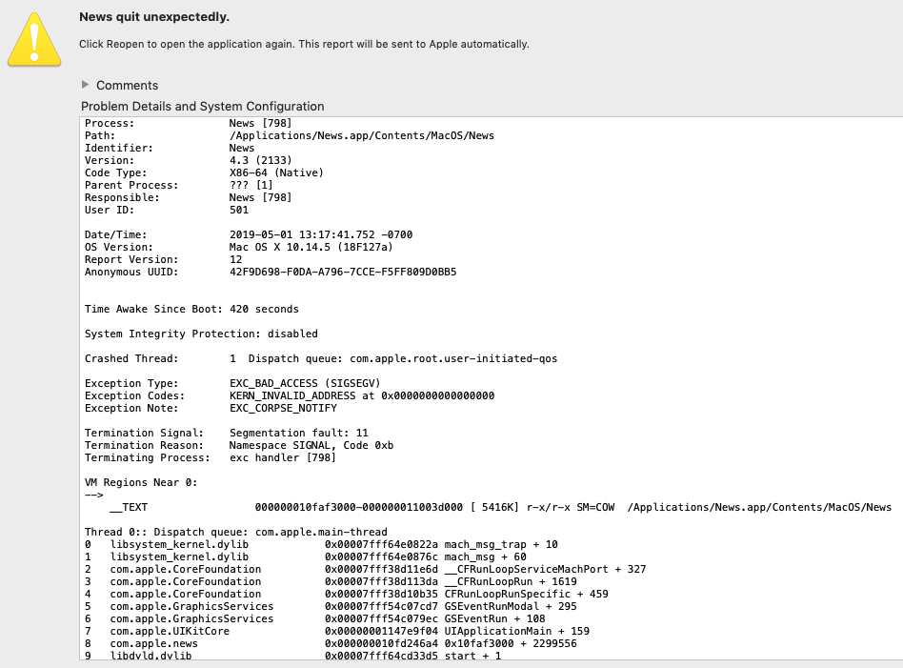Click the Date/Time 2019-05-01 entry

(321, 234)
